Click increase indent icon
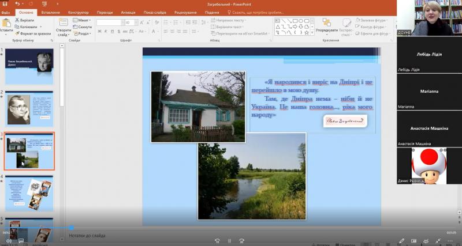 coord(195,22)
